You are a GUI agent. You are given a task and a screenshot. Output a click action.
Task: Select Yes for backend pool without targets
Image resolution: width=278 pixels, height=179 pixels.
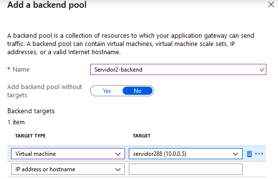107,91
